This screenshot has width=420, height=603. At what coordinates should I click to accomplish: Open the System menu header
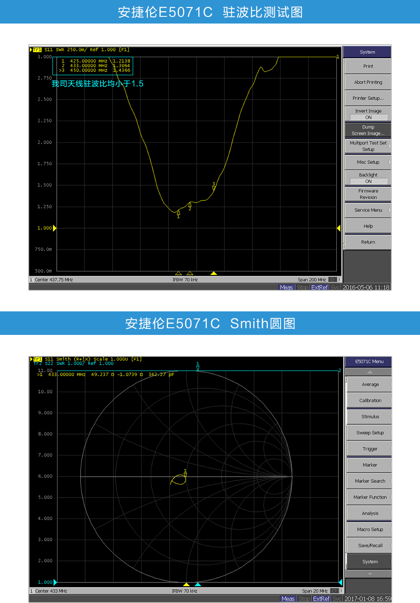367,51
